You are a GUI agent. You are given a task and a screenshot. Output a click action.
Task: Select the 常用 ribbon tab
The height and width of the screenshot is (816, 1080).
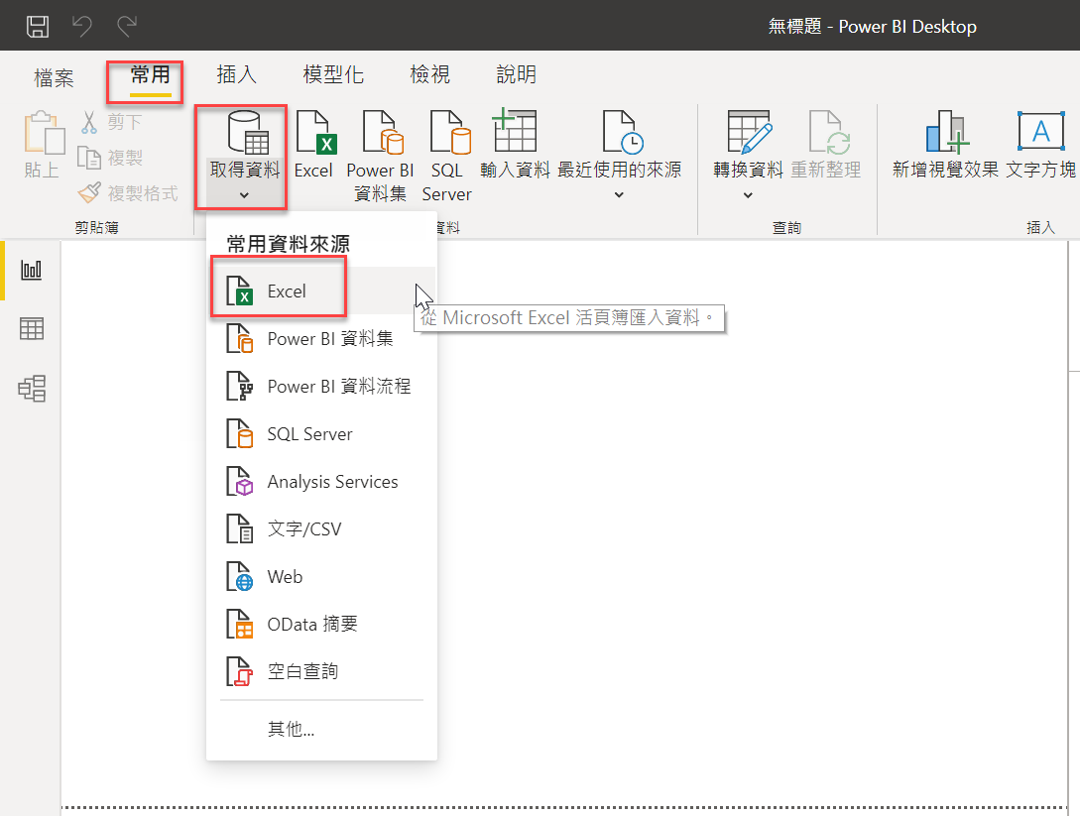click(x=150, y=74)
